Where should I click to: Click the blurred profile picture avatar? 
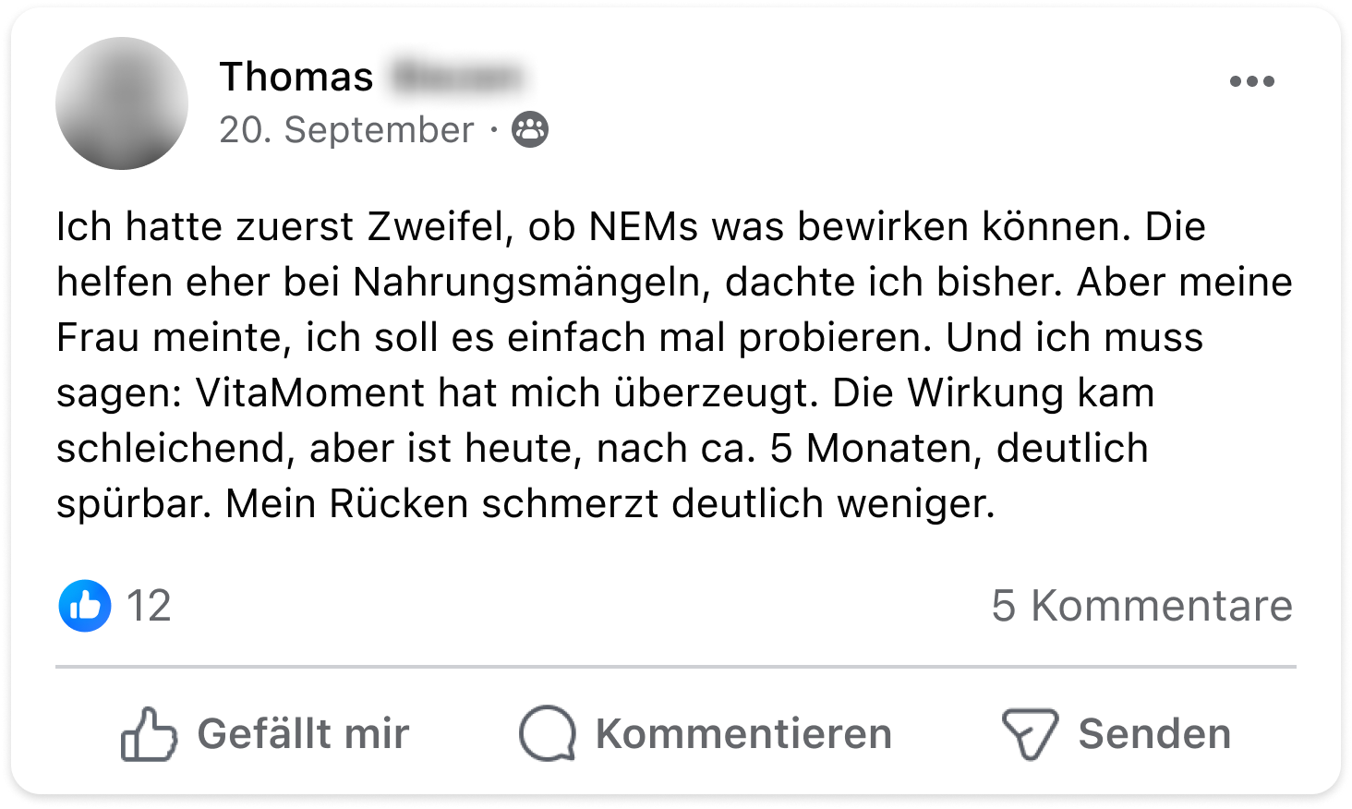point(122,103)
